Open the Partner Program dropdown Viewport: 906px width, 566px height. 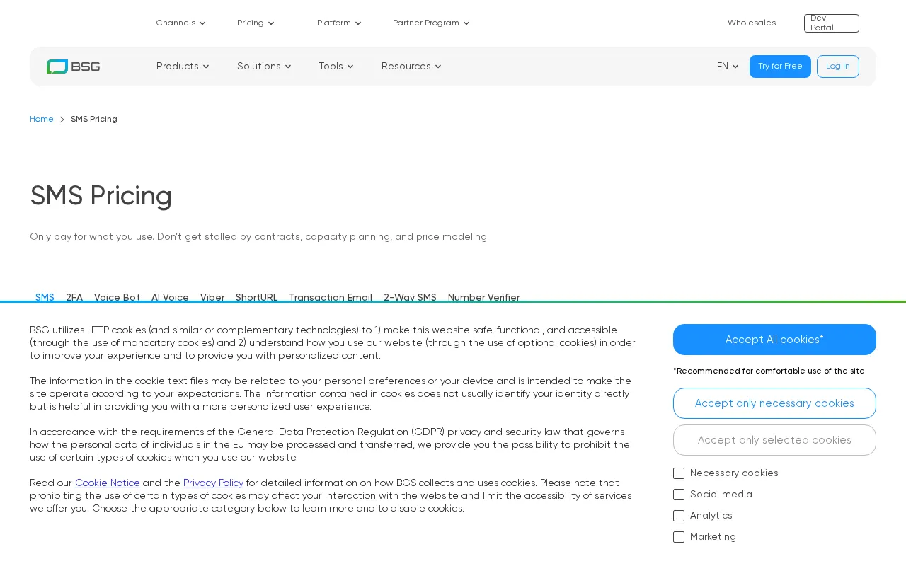click(431, 23)
